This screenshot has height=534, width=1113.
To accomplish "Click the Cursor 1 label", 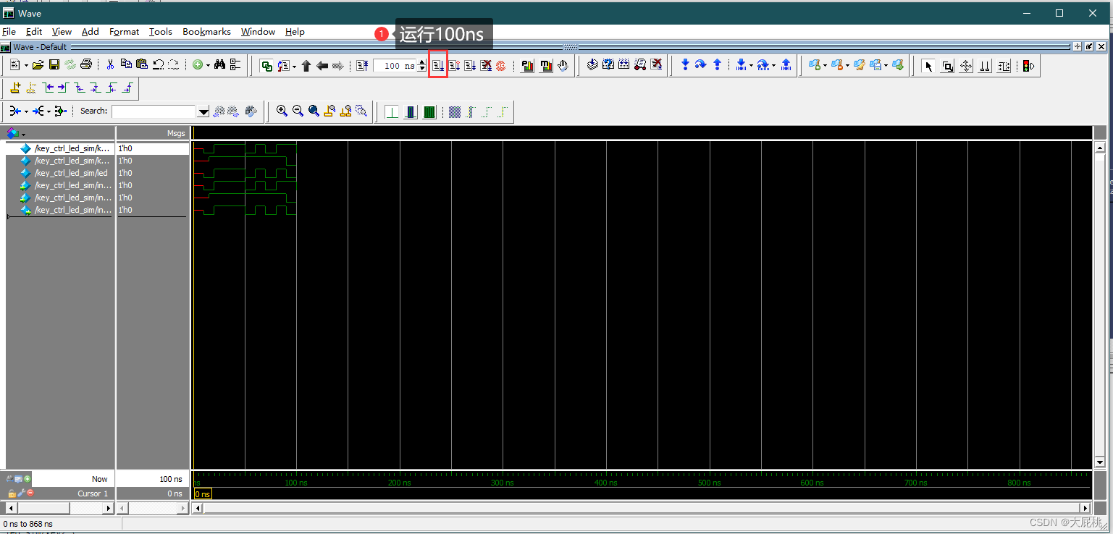I will point(93,493).
